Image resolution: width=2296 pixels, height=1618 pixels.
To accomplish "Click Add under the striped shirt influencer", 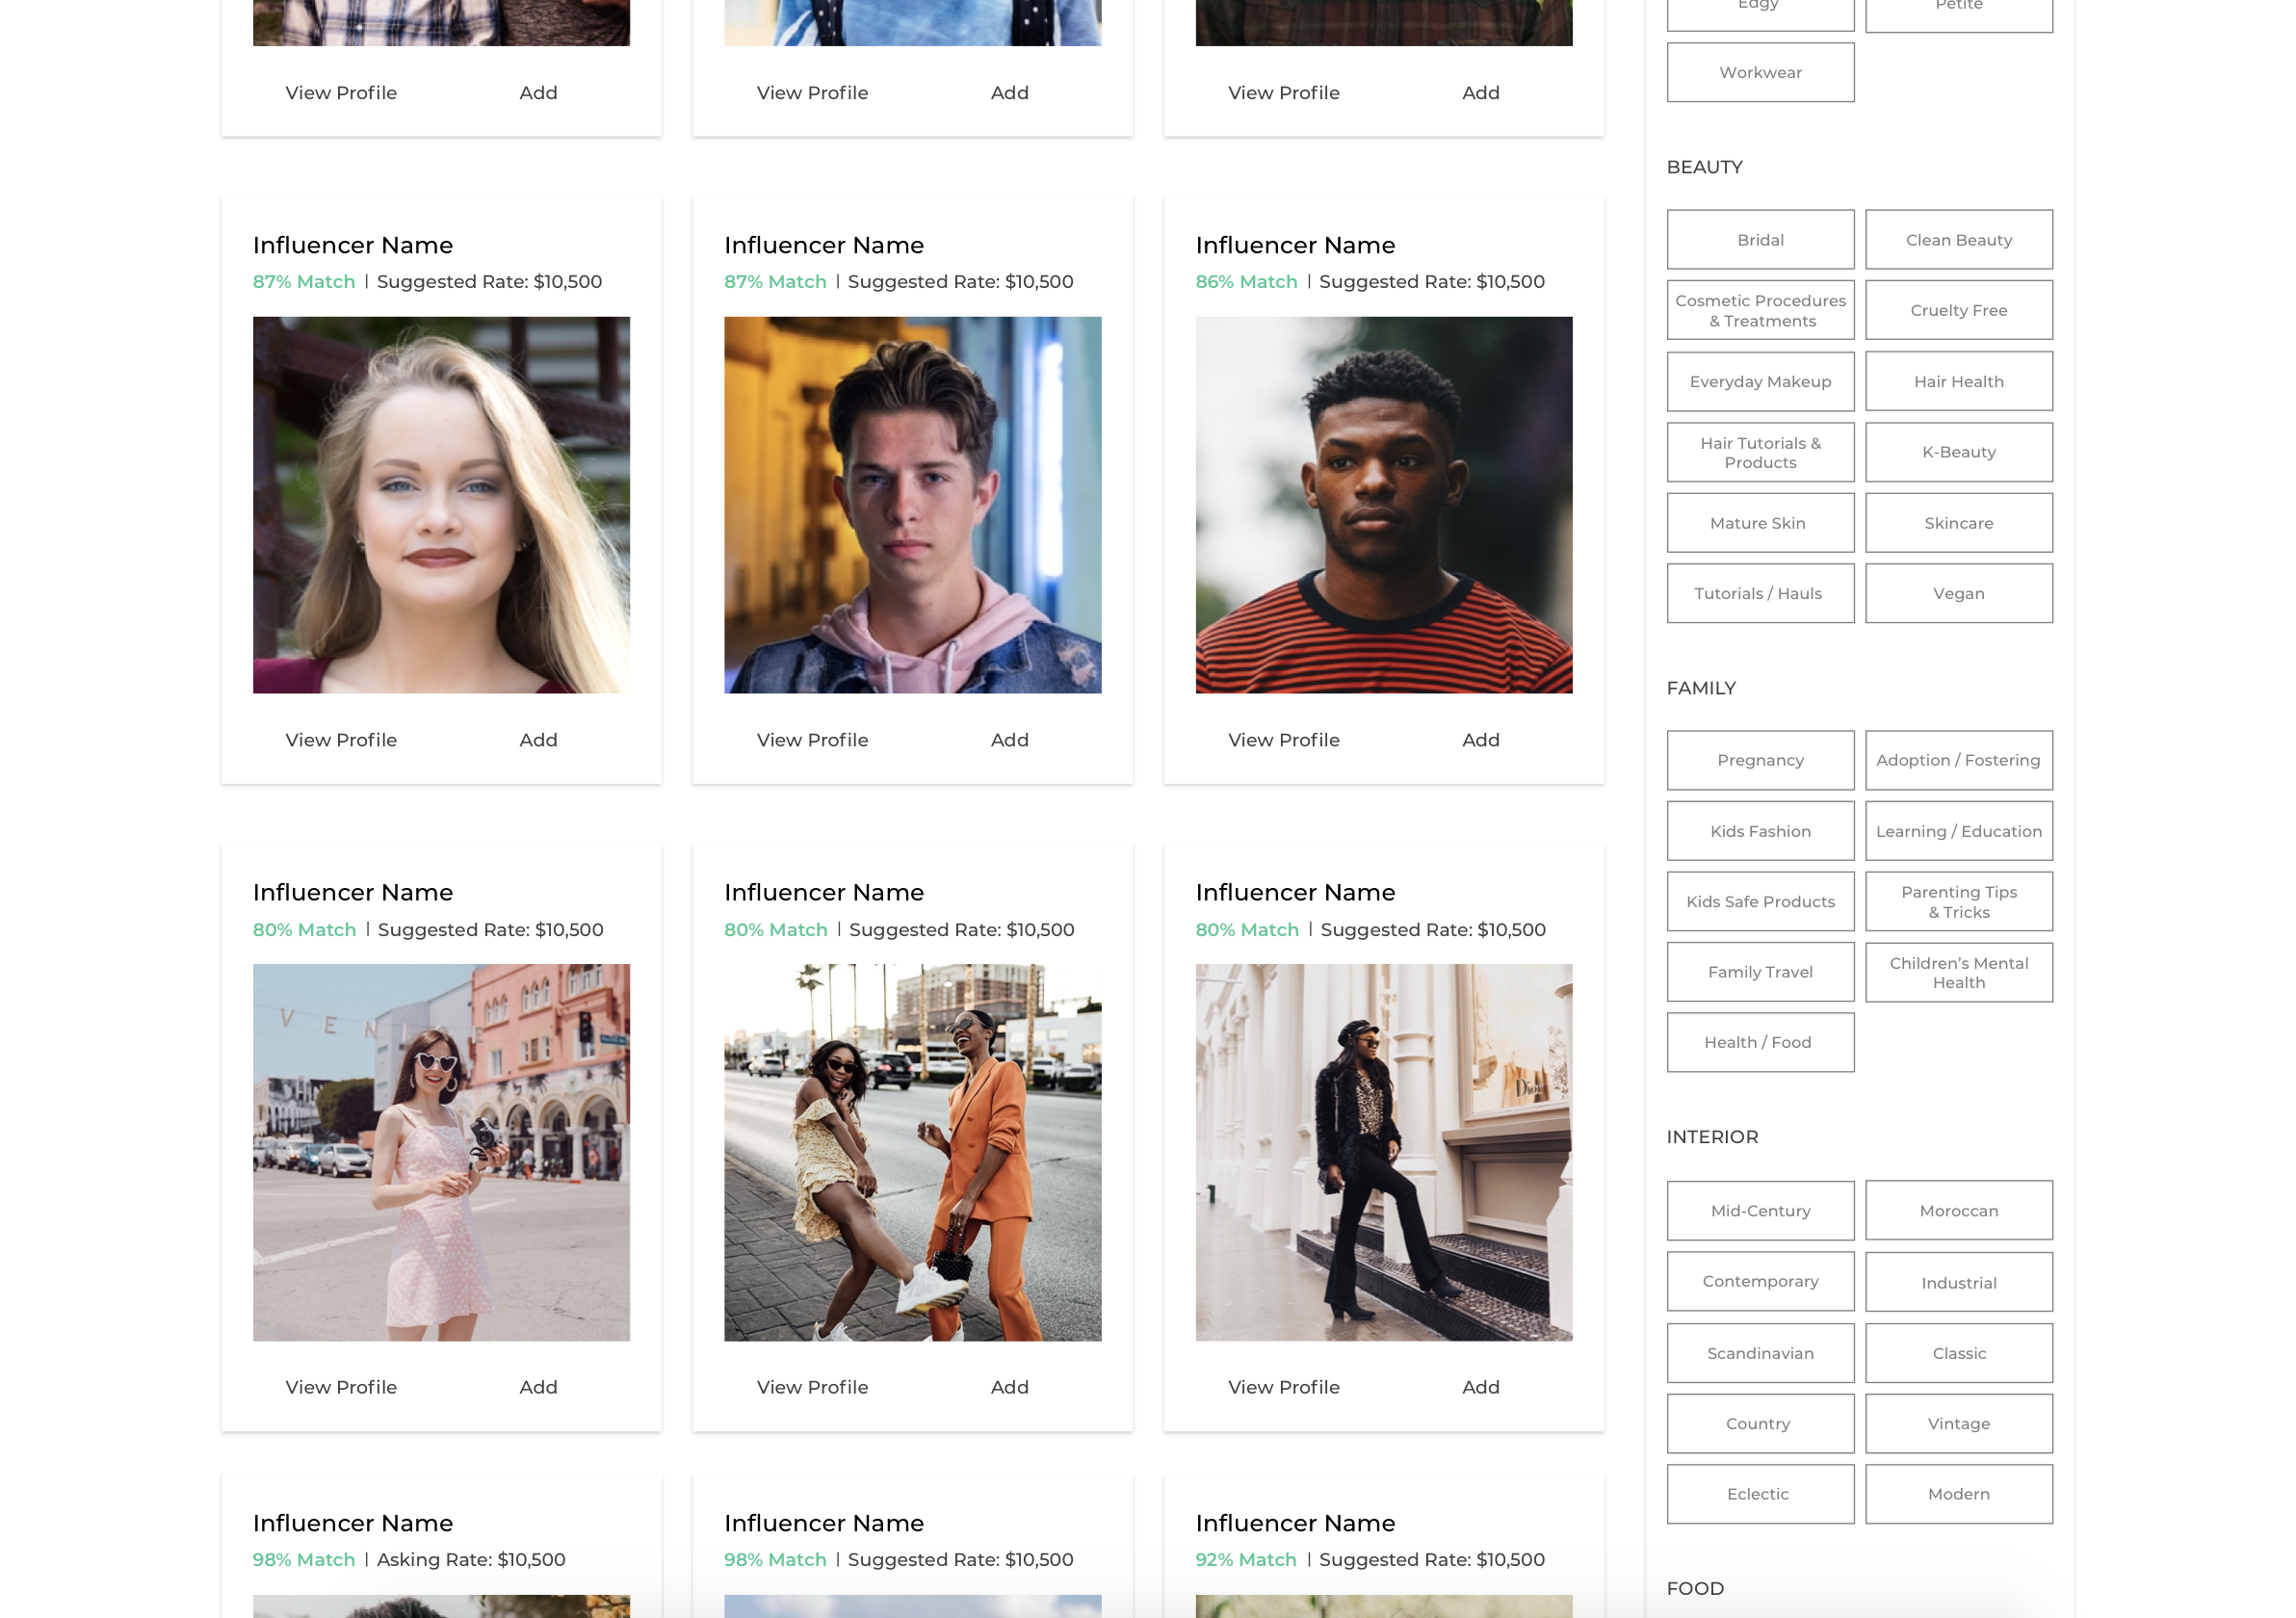I will coord(1481,740).
